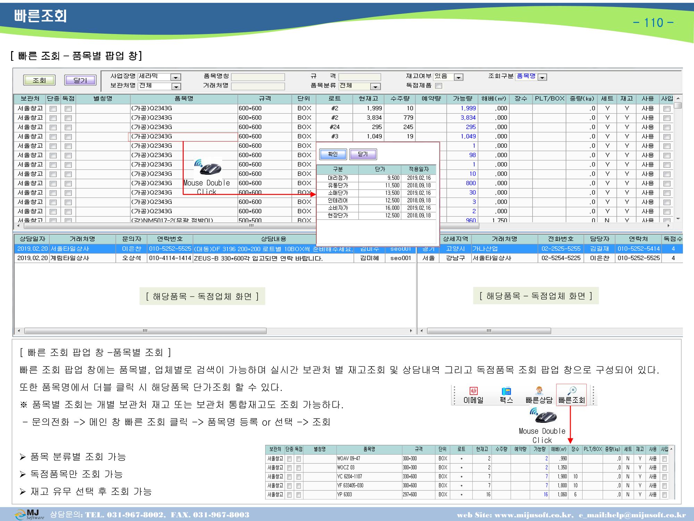Screen dimensions: 694x521
Task: Click the 상담일자 column header
Action: pyautogui.click(x=32, y=239)
